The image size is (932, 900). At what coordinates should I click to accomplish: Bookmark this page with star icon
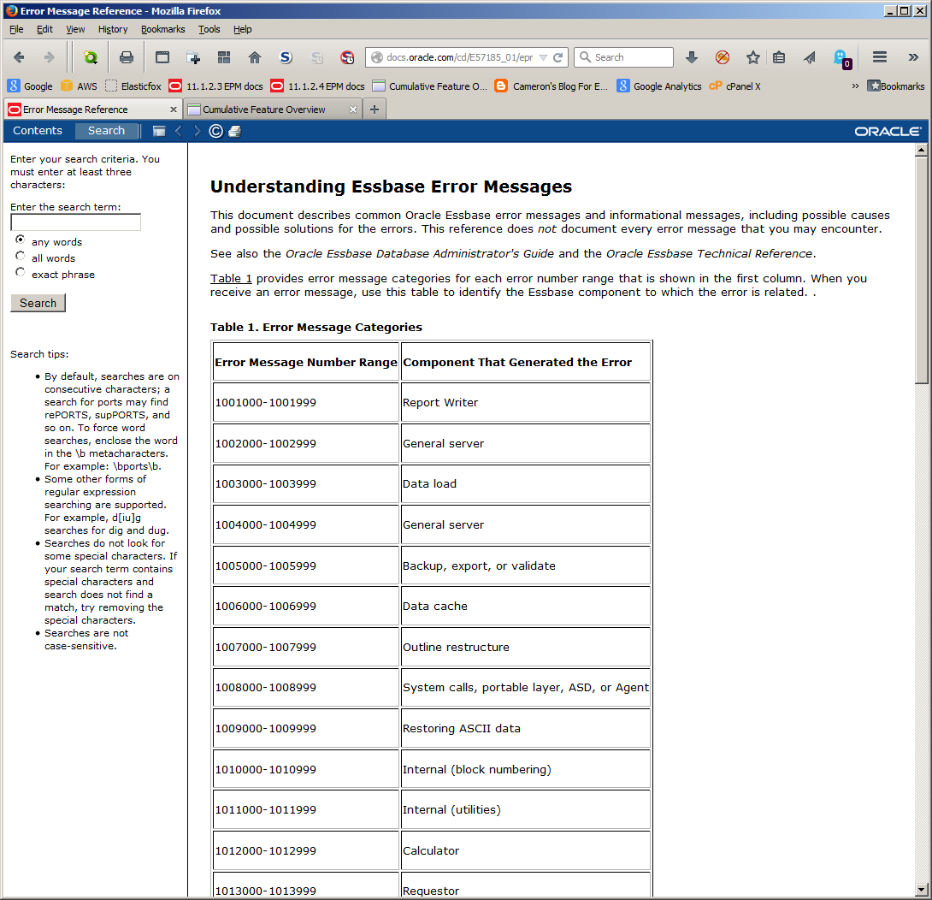tap(753, 57)
